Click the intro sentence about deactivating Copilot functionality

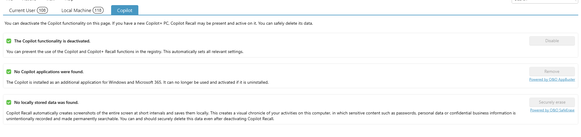[x=159, y=23]
